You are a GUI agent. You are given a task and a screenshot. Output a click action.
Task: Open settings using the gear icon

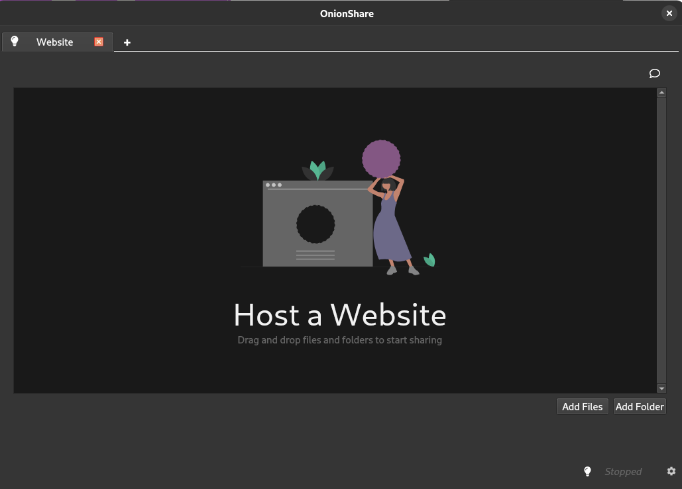tap(671, 471)
